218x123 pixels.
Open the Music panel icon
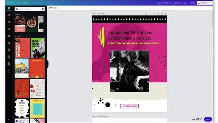point(9,43)
